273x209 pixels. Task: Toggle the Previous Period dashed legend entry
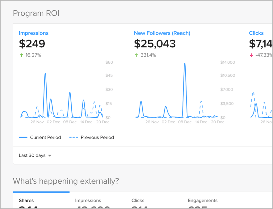tap(92, 138)
